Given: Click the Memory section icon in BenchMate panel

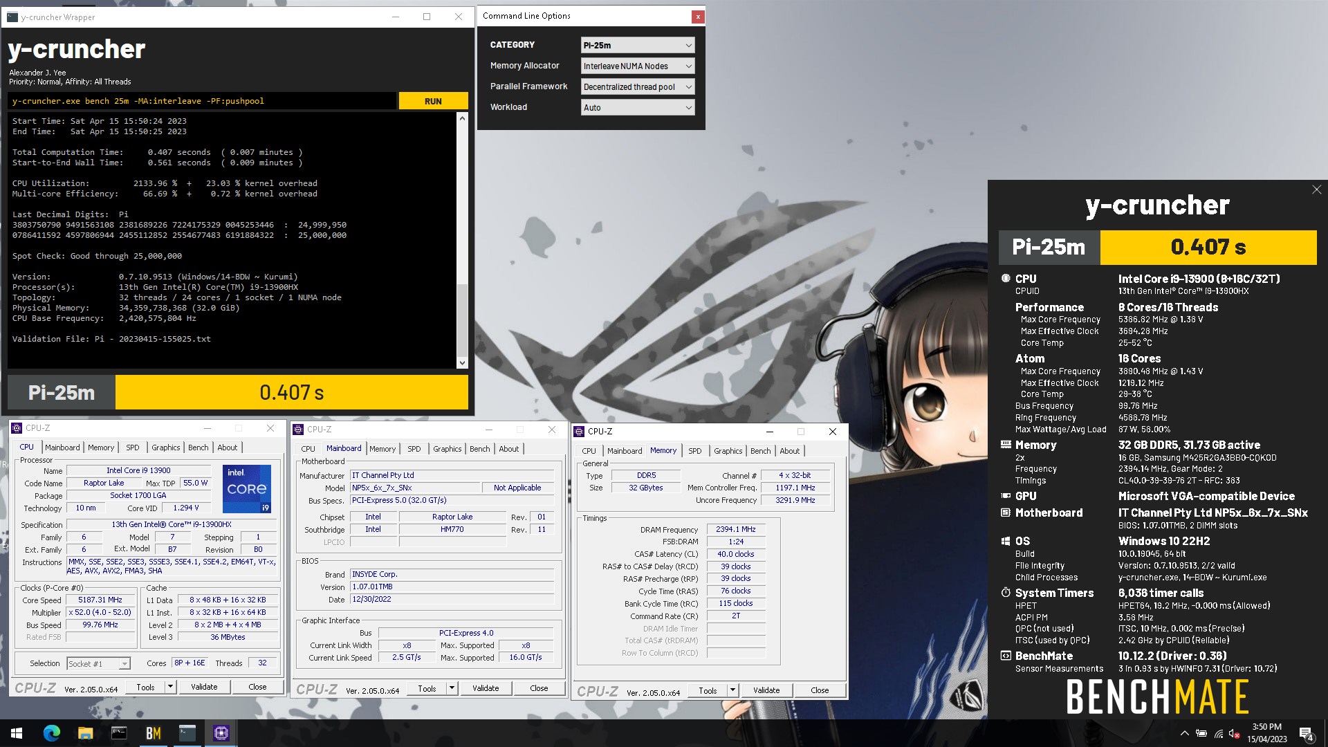Looking at the screenshot, I should coord(1006,445).
